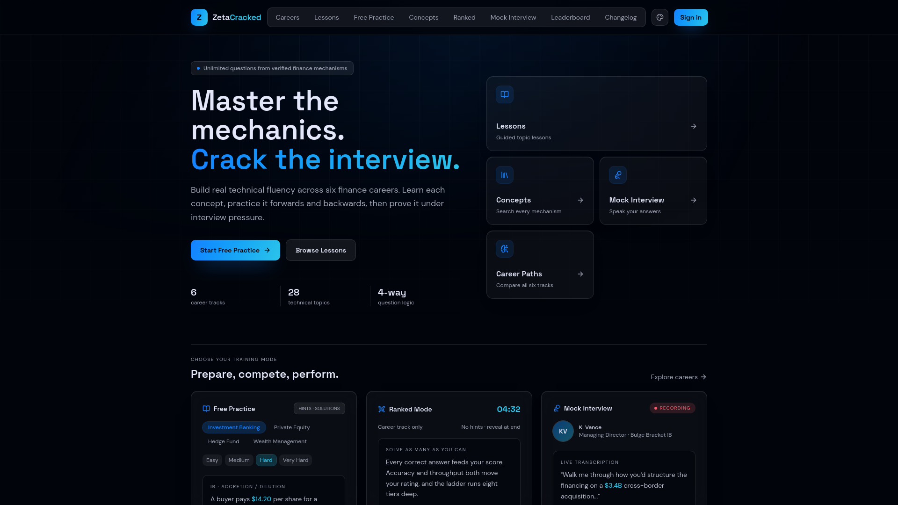Choose the Hard difficulty chip
Viewport: 898px width, 505px height.
[266, 460]
